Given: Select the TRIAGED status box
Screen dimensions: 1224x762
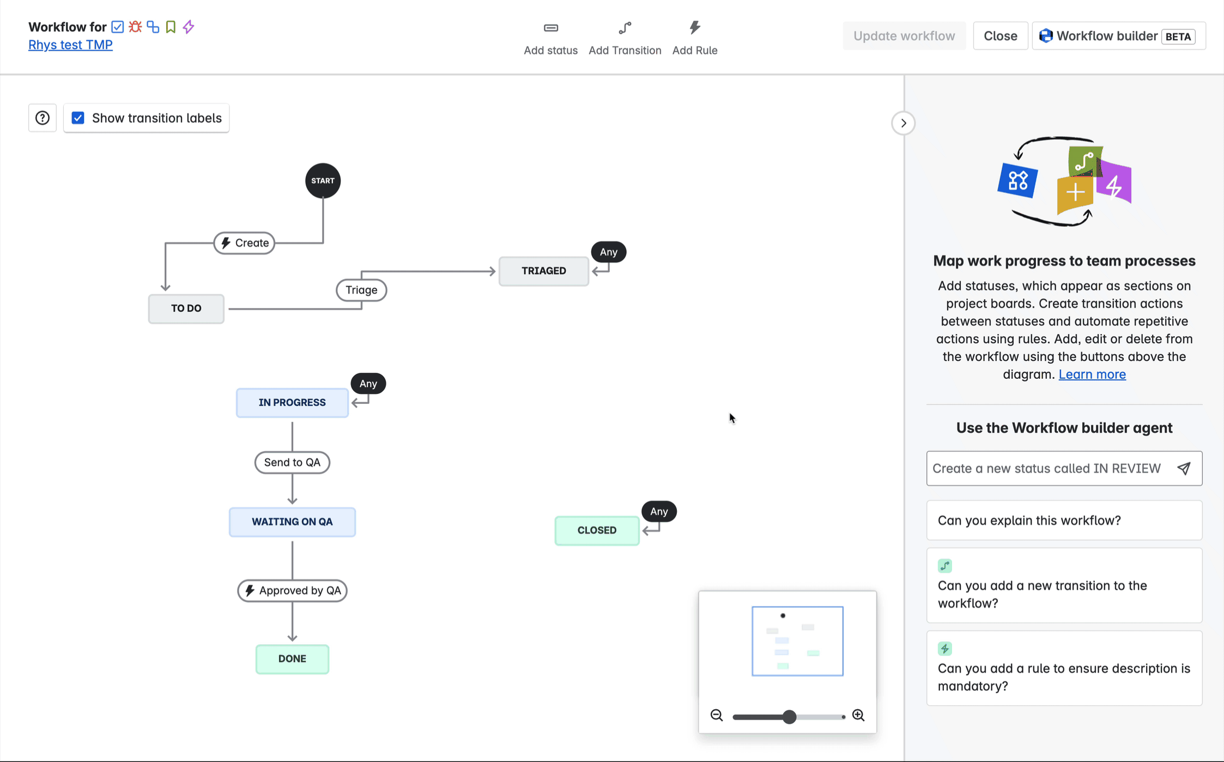Looking at the screenshot, I should pyautogui.click(x=543, y=271).
